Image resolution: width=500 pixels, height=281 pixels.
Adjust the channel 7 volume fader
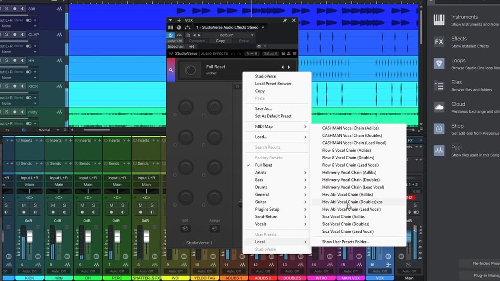tap(117, 237)
